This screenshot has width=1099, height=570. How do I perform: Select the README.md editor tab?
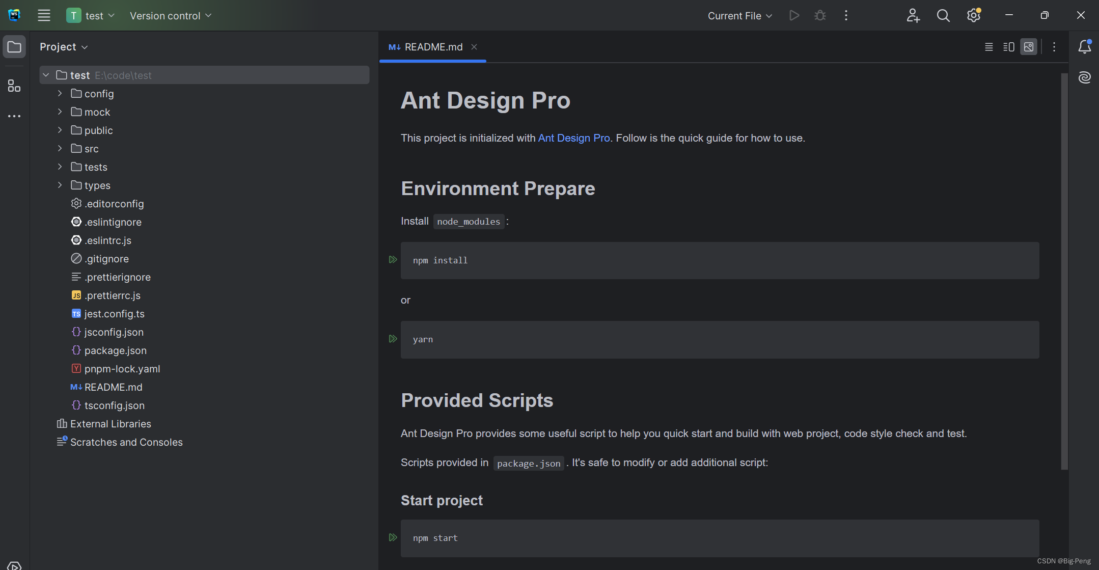(x=433, y=47)
